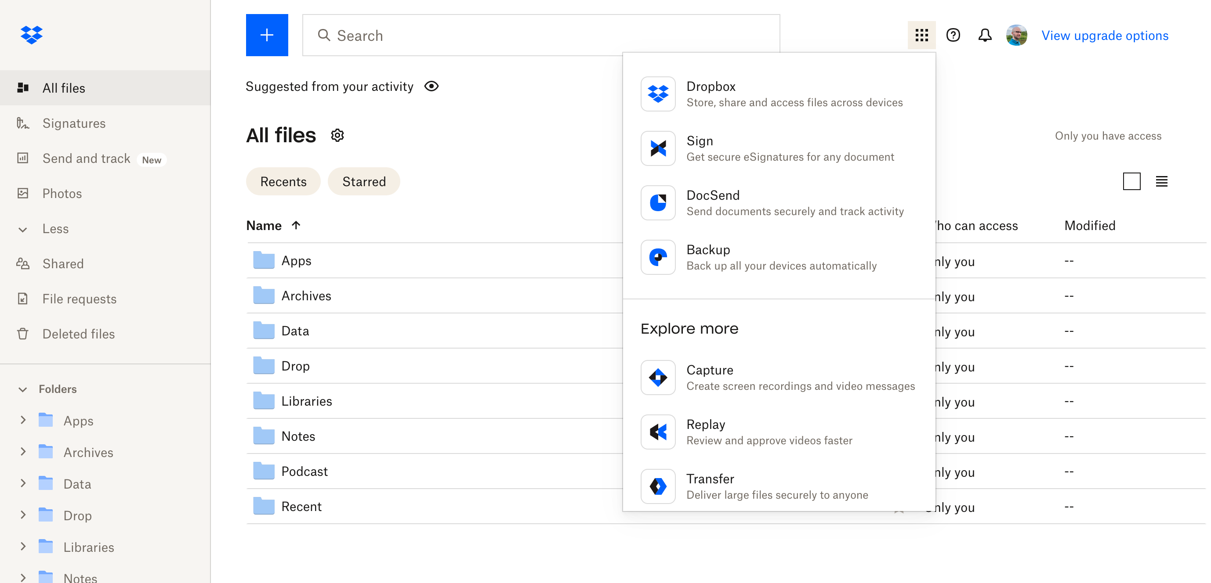Open Send and track in sidebar

click(105, 158)
